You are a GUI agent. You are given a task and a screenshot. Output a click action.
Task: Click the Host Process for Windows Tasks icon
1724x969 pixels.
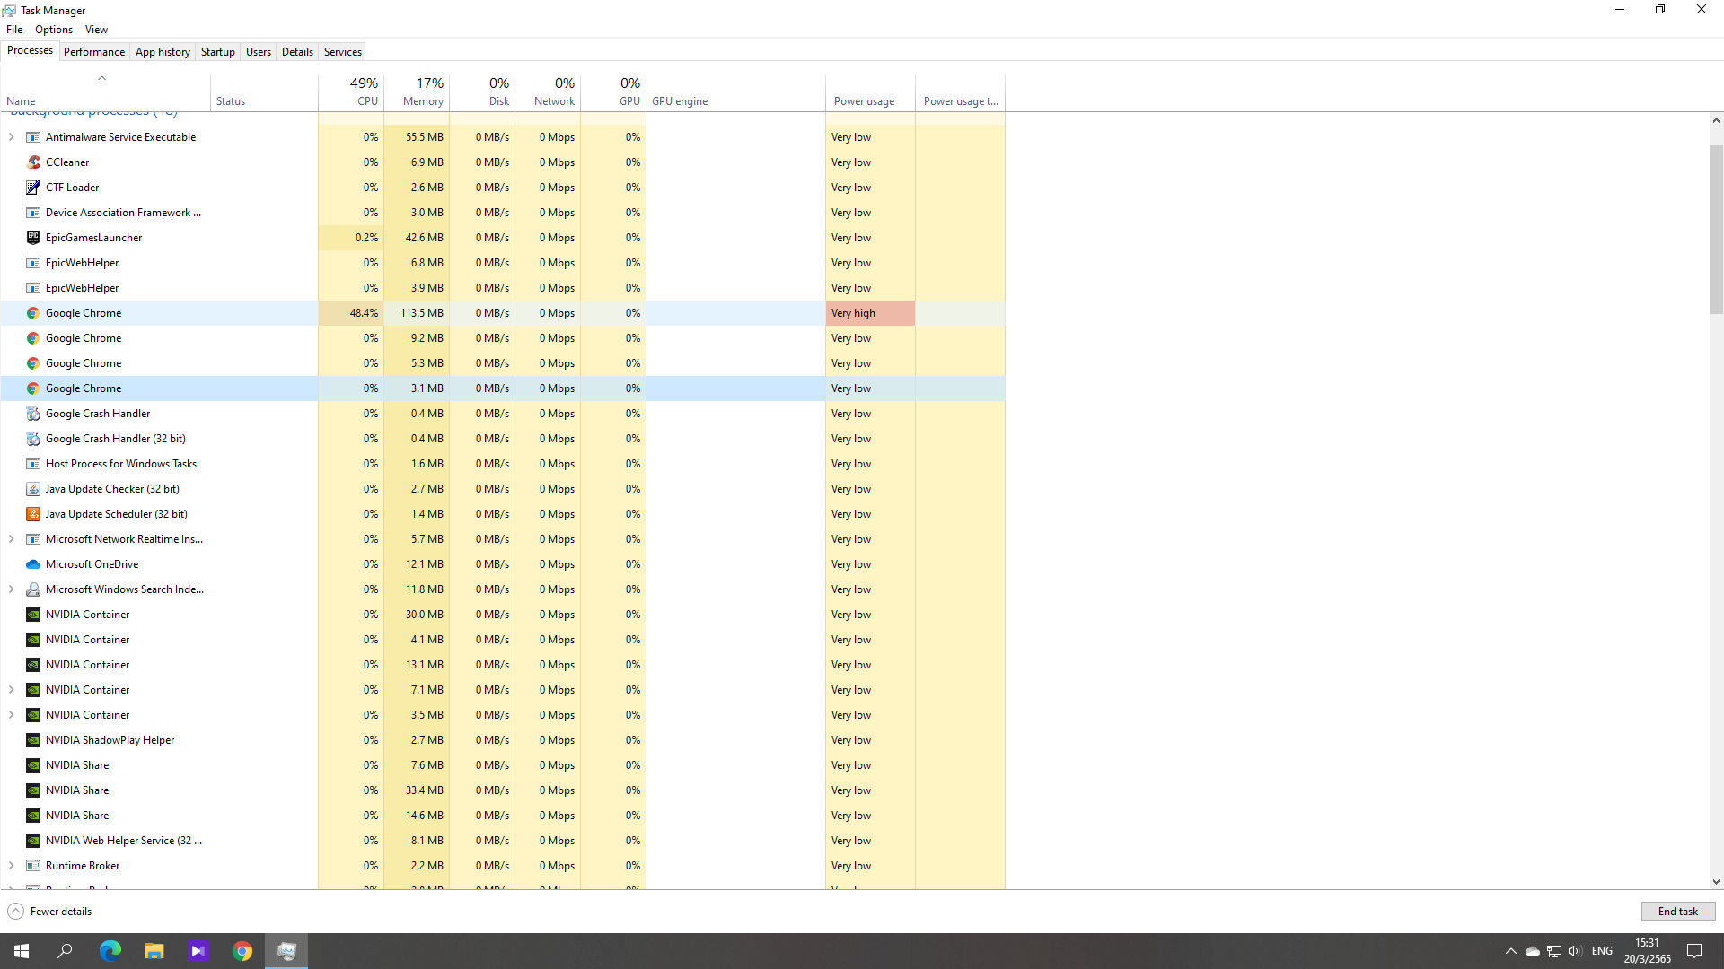(33, 464)
